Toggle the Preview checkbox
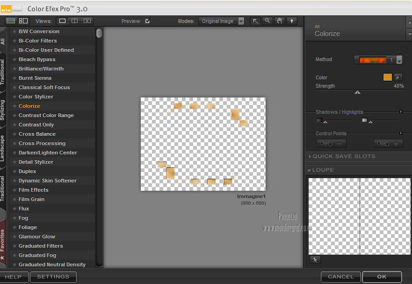The width and height of the screenshot is (412, 284). (147, 21)
